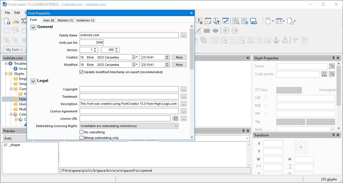Collapse the General section
This screenshot has width=343, height=183.
tap(33, 27)
